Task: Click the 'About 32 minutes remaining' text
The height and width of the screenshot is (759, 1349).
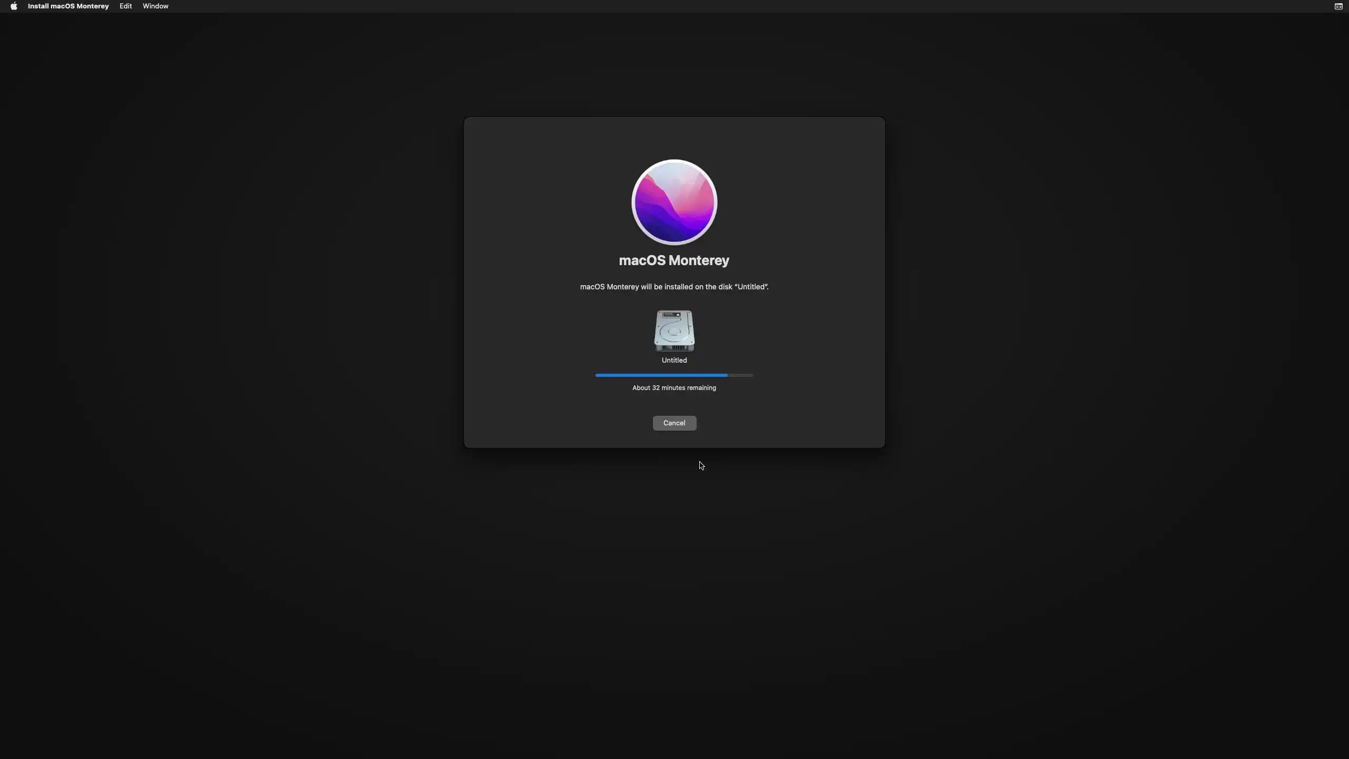Action: 674,388
